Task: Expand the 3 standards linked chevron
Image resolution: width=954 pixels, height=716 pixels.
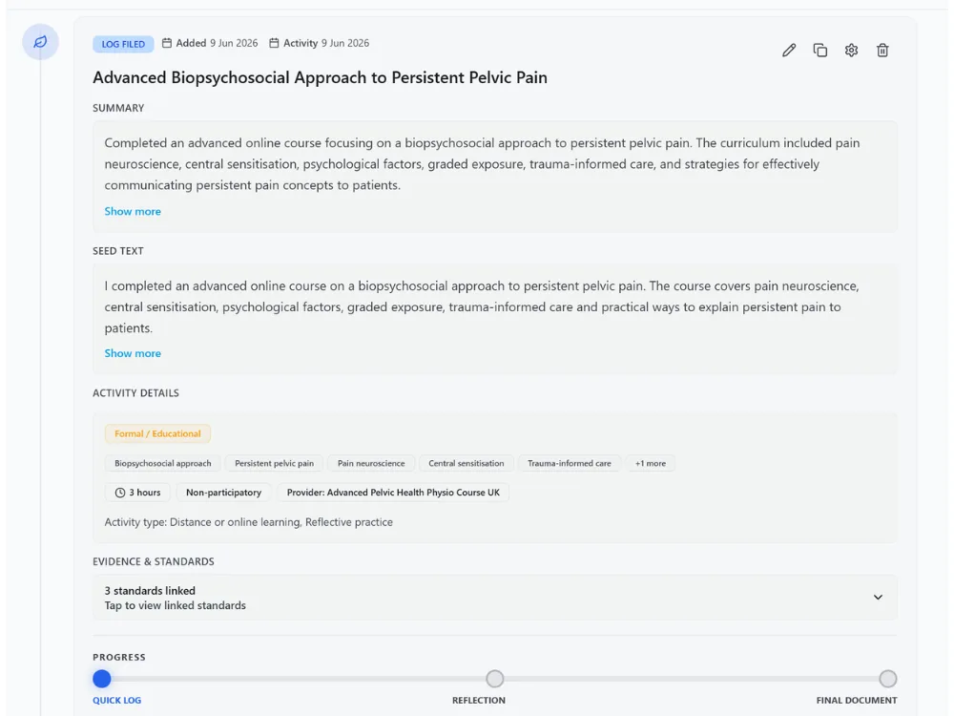Action: tap(878, 598)
